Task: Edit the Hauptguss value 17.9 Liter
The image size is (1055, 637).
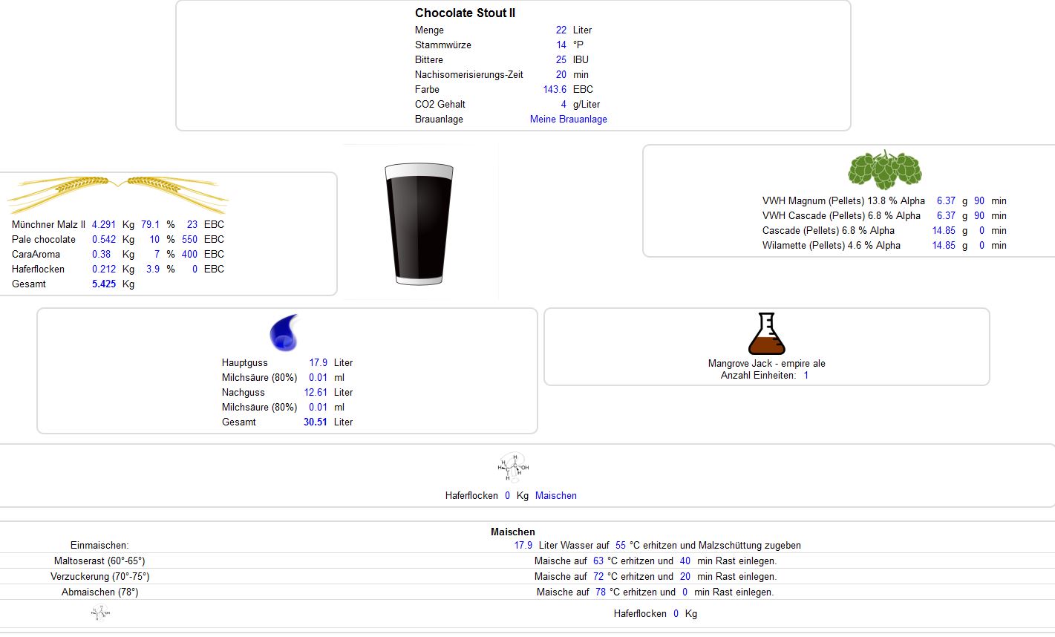Action: [x=318, y=362]
